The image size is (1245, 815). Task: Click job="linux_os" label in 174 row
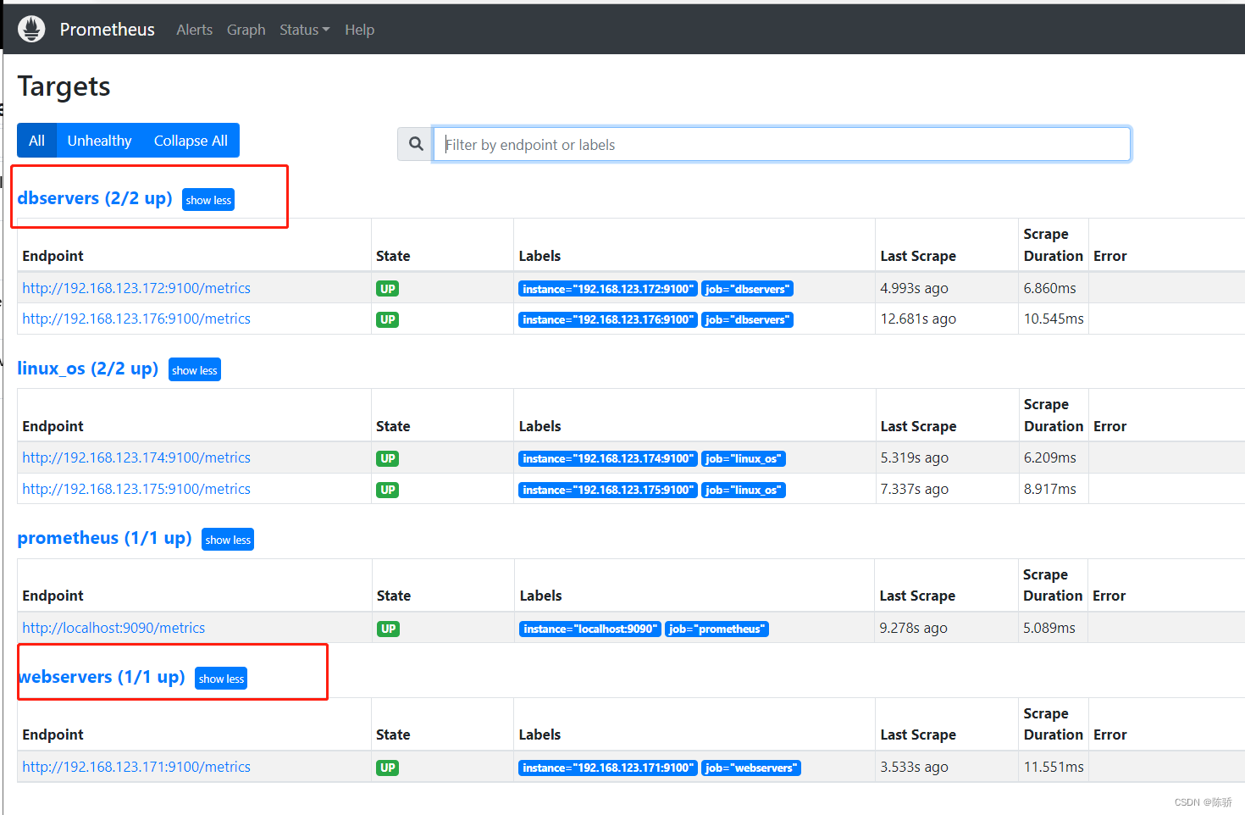[x=744, y=458]
